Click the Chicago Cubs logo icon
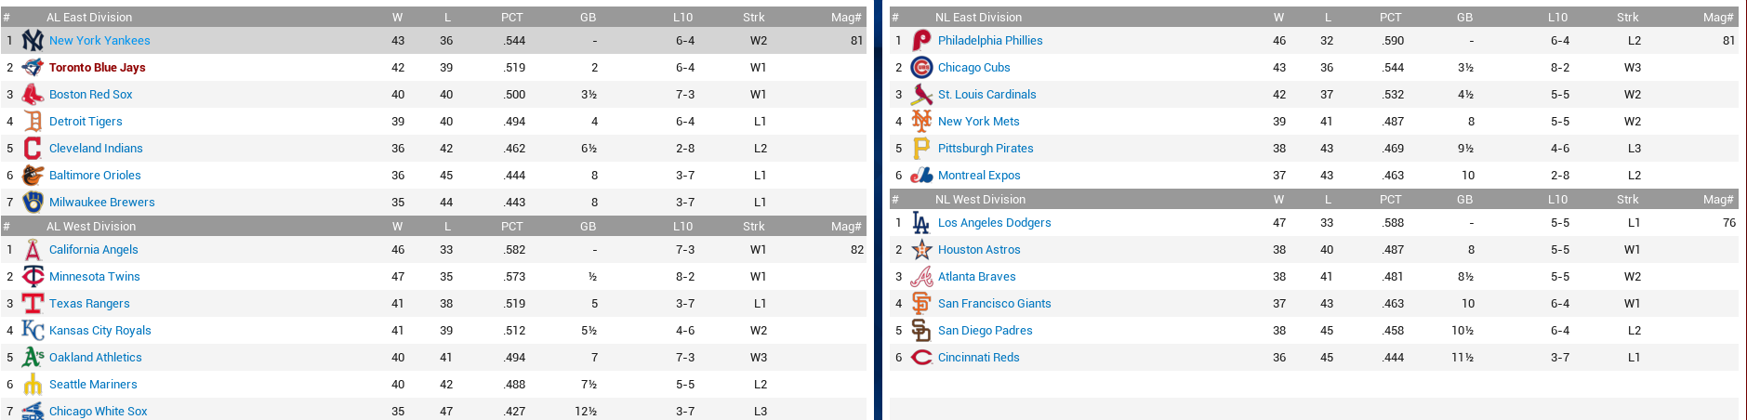This screenshot has height=420, width=1747. [921, 68]
